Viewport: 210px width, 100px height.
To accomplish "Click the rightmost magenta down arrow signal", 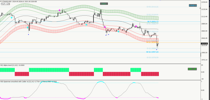I will point(136,26).
